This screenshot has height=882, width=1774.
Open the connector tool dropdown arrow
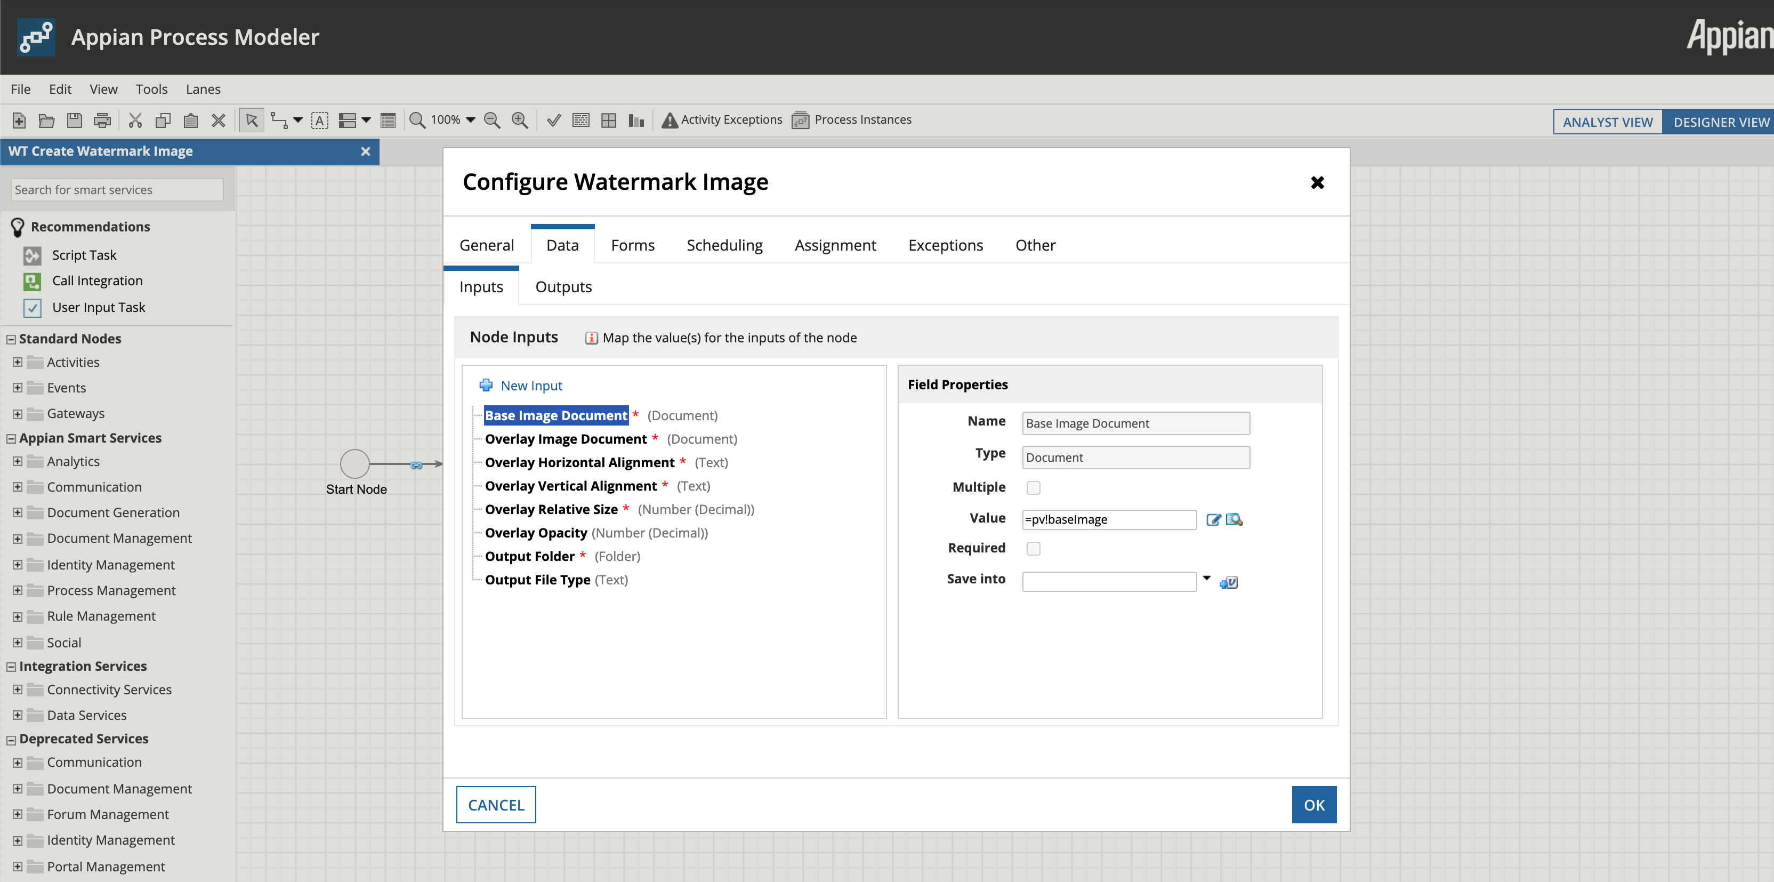click(297, 121)
